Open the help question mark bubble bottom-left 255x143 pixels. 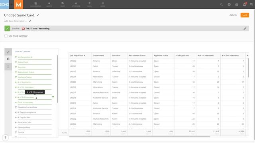[5, 138]
